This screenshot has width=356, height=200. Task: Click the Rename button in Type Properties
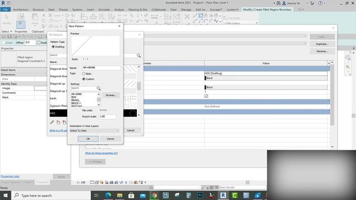[322, 51]
